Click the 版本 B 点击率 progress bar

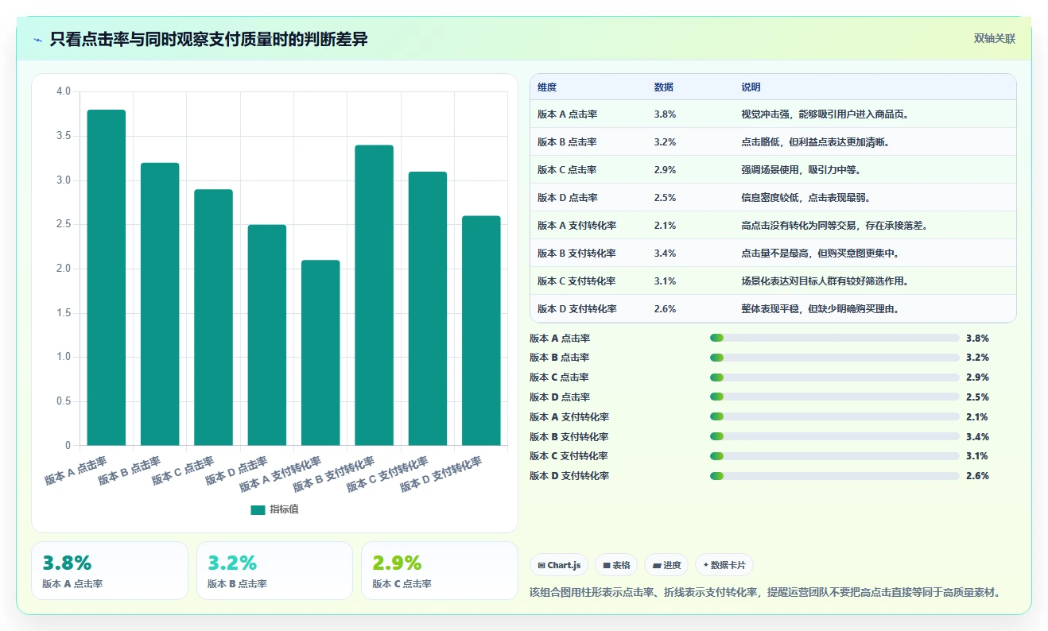coord(835,358)
